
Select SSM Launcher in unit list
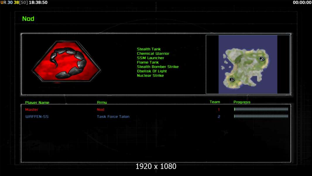(150, 58)
